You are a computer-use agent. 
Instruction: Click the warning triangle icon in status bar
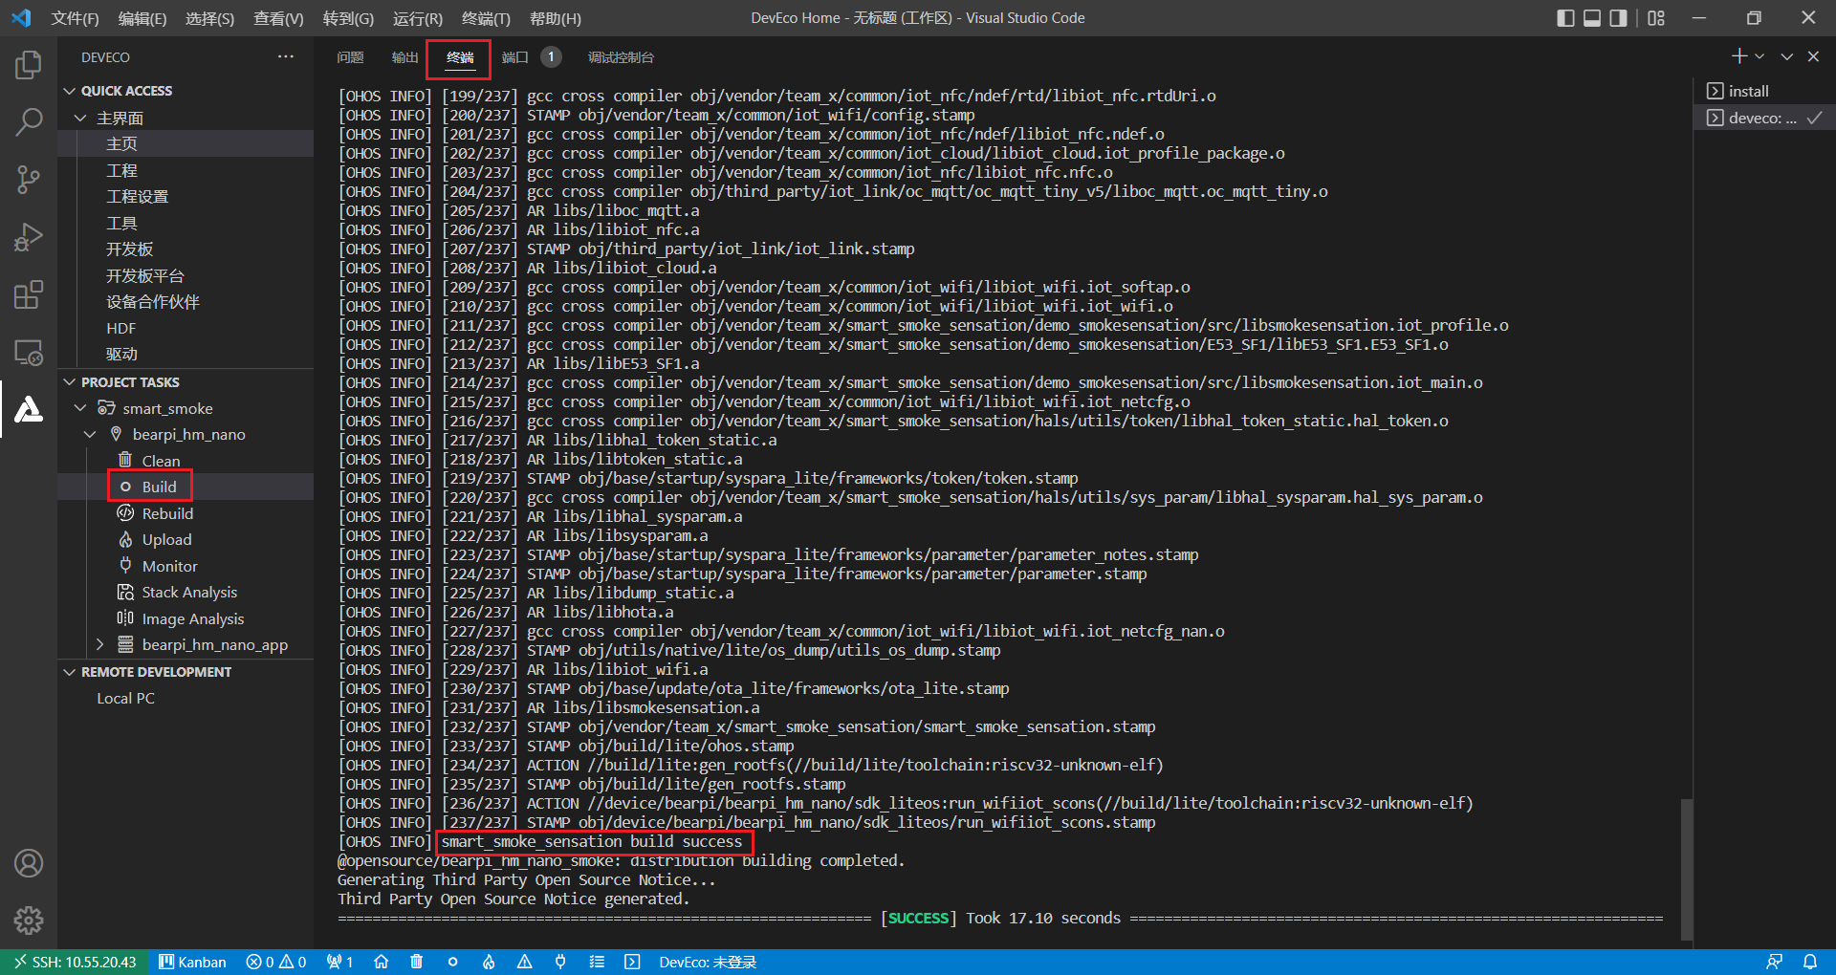click(x=524, y=962)
